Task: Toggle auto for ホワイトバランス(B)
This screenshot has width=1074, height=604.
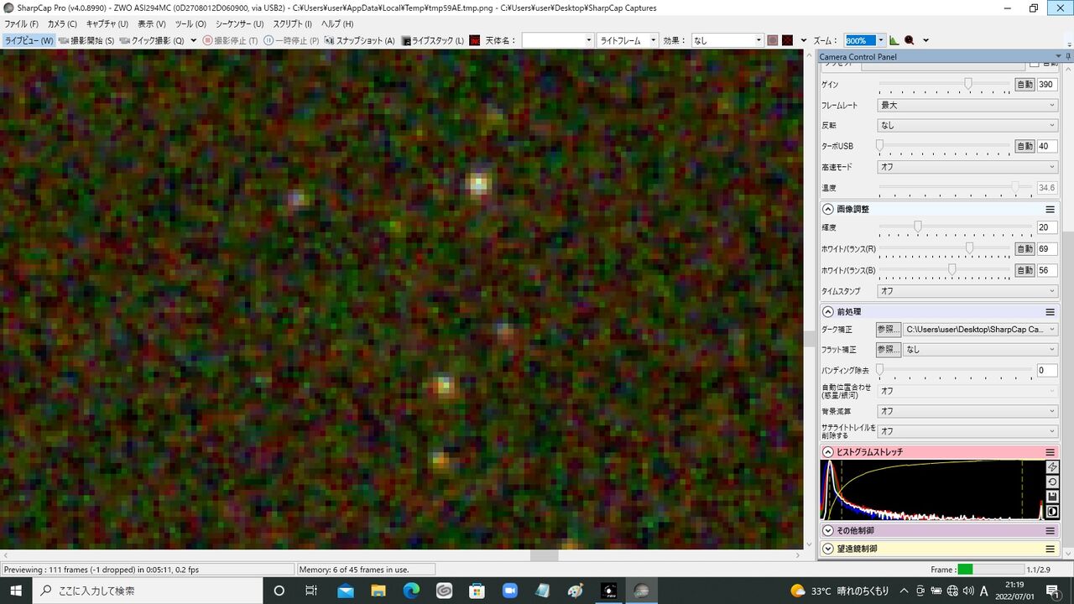Action: 1024,270
